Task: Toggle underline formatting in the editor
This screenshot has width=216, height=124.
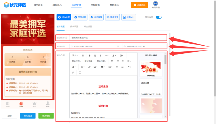Action: pyautogui.click(x=95, y=55)
